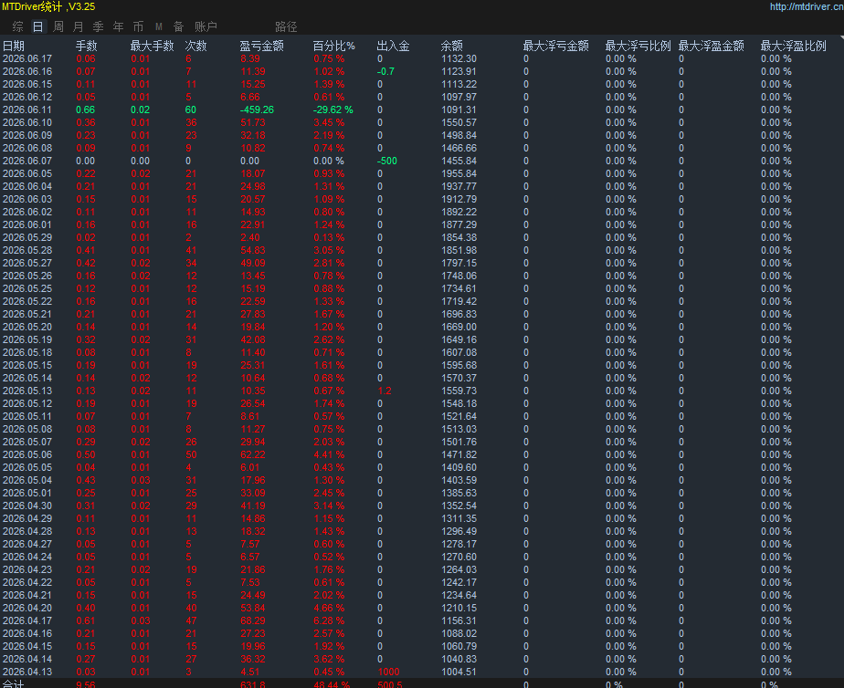This screenshot has height=688, width=844.
Task: Click the -29.62 % percentage cell
Action: 333,109
